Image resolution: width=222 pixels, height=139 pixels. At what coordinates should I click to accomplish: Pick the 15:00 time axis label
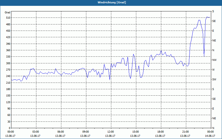tap(135, 132)
